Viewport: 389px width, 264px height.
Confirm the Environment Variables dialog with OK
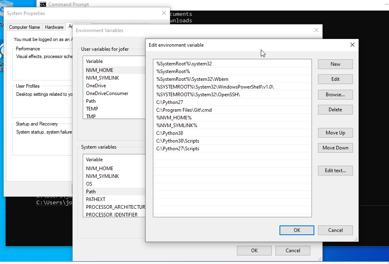[254, 250]
